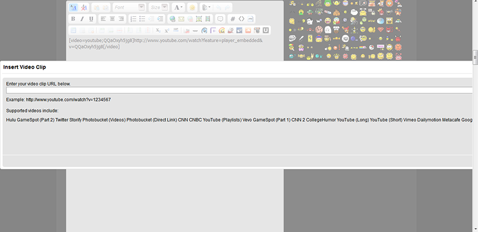The height and width of the screenshot is (232, 478).
Task: Click the 'Insert Video Clip' dialog title
Action: pos(25,67)
